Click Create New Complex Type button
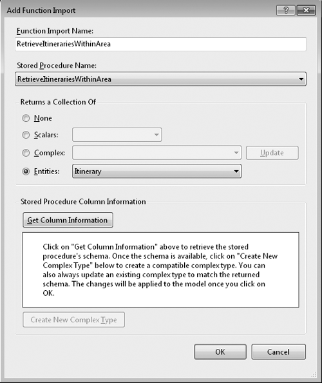The image size is (322, 383). (x=73, y=320)
